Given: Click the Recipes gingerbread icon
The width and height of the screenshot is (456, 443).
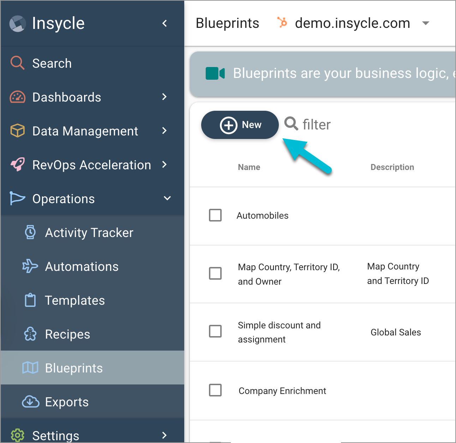Looking at the screenshot, I should pos(30,334).
